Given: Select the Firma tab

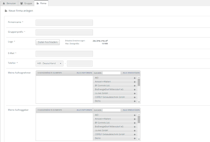Looking at the screenshot, I should [x=41, y=3].
